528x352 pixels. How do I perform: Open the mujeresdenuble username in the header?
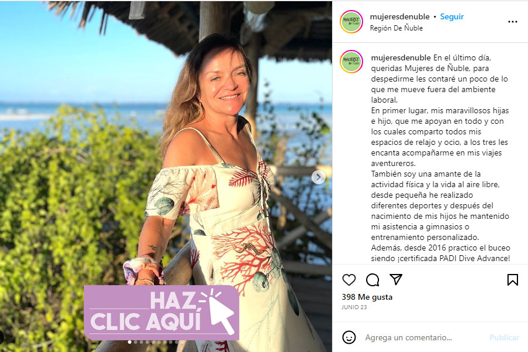[400, 16]
